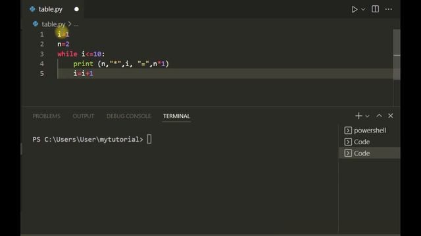Click line number 2 in the gutter
The width and height of the screenshot is (421, 236).
coord(42,44)
